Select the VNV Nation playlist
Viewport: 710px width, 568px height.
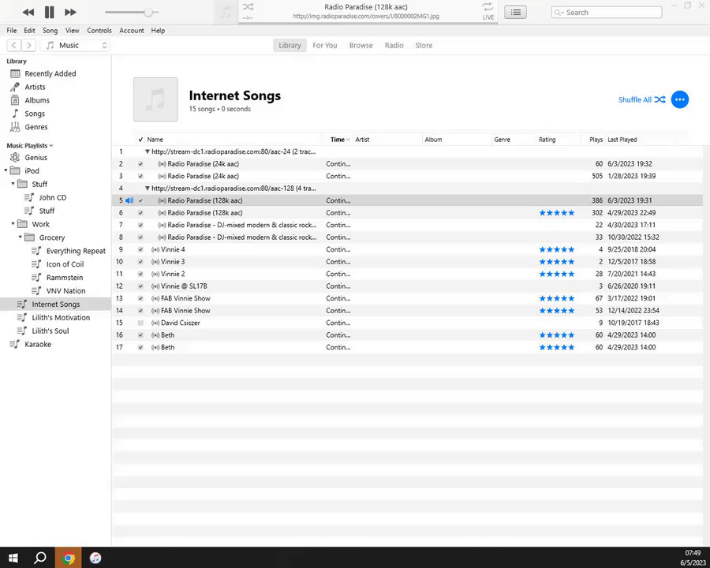[x=65, y=291]
